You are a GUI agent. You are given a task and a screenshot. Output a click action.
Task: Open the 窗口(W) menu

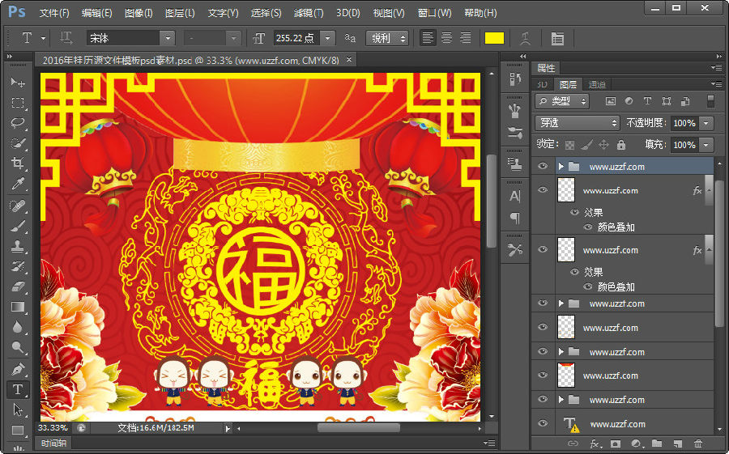pyautogui.click(x=435, y=13)
